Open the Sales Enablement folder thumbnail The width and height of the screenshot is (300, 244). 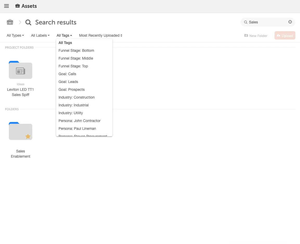coord(21,131)
